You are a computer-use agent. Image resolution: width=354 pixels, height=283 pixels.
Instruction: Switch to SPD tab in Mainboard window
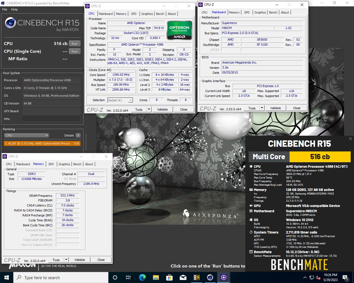(247, 12)
